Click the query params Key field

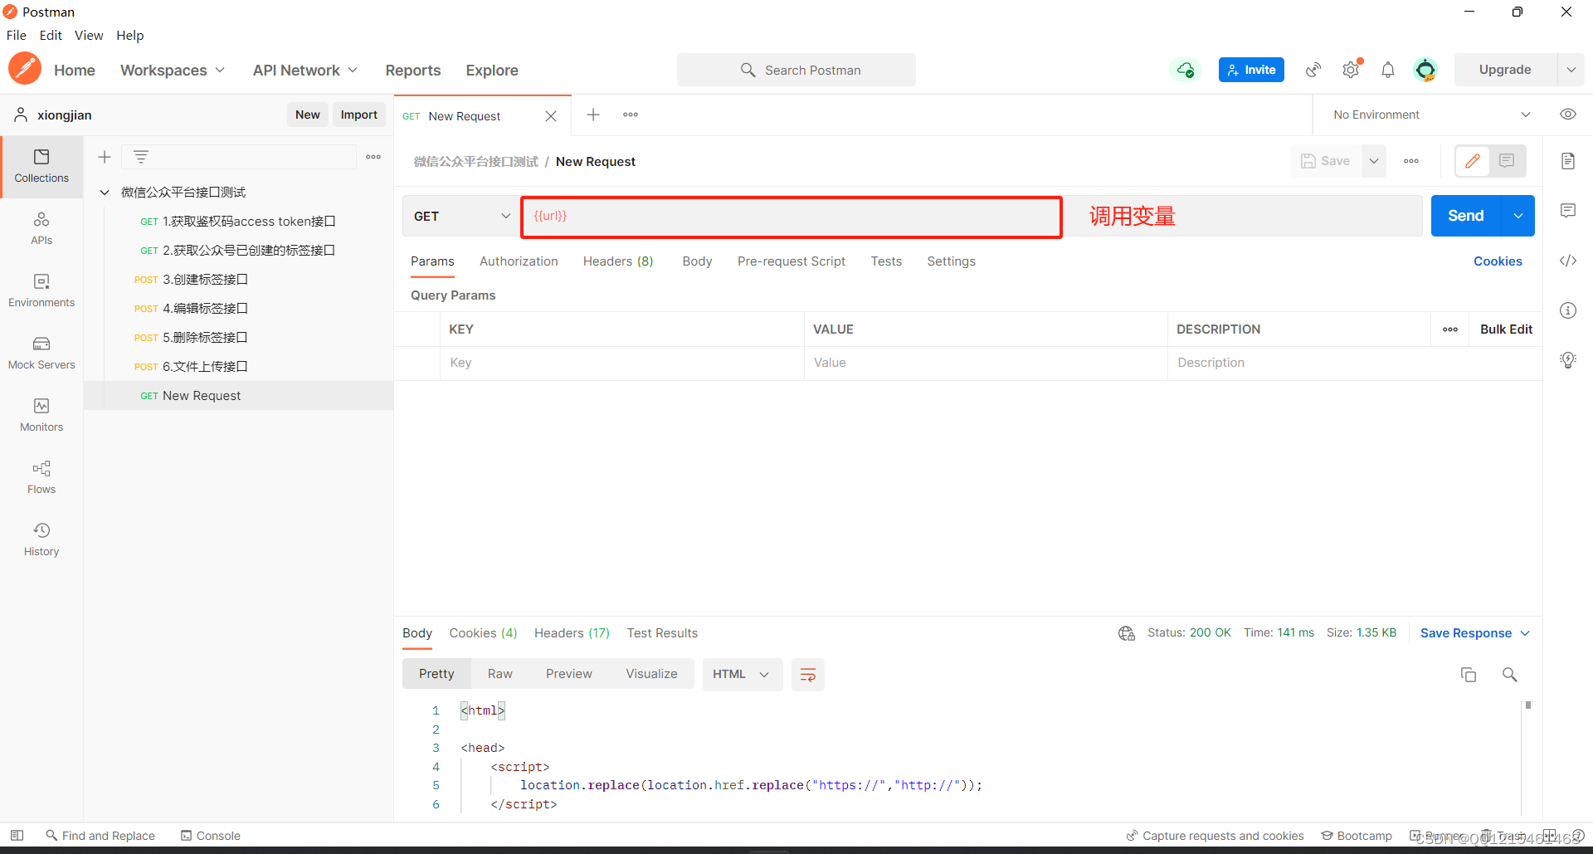pyautogui.click(x=622, y=363)
